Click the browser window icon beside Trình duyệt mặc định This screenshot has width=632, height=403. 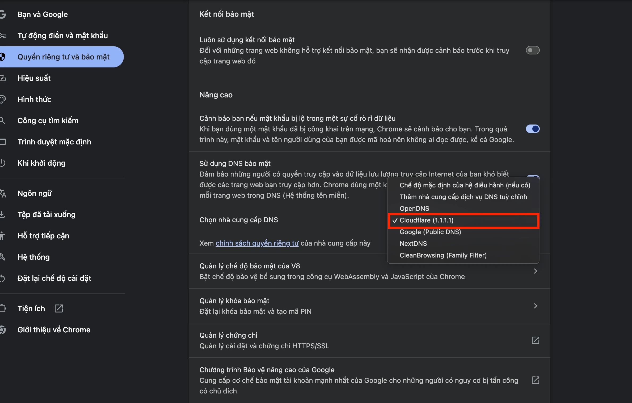(x=3, y=142)
